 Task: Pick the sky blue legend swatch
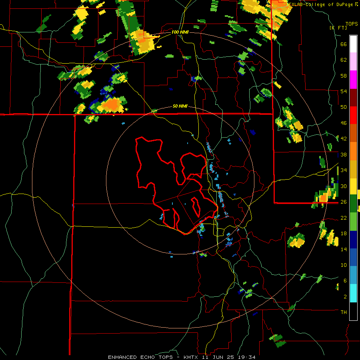[353, 275]
